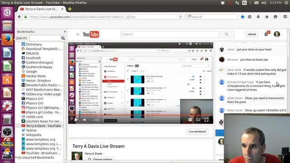Open Ubuntu Dash from the launcher
The image size is (290, 163).
click(7, 13)
